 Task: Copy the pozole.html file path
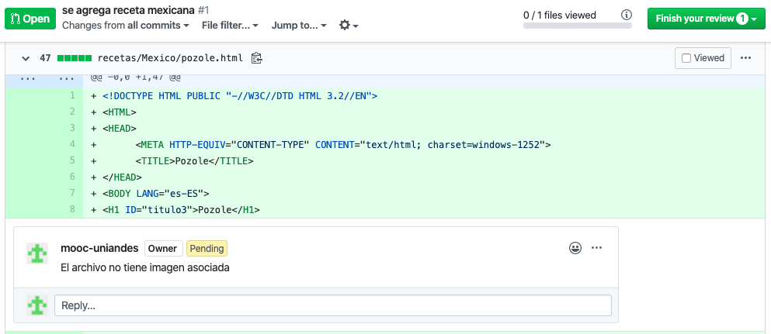(256, 58)
